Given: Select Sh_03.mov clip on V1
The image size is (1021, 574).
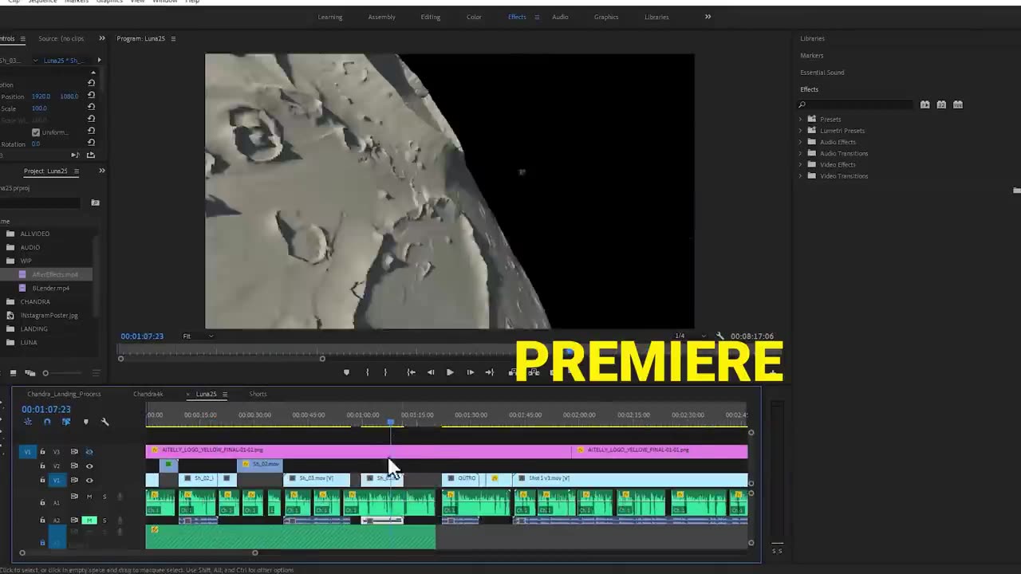Looking at the screenshot, I should [317, 478].
